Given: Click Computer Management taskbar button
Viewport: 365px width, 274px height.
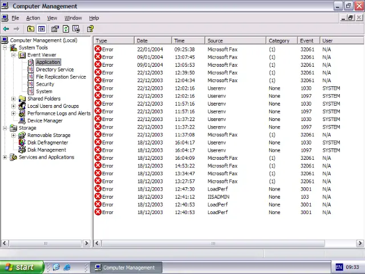Looking at the screenshot, I should coord(126,268).
